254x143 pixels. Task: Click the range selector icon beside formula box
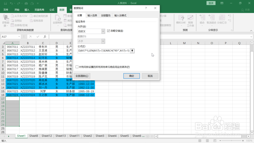click(132, 51)
